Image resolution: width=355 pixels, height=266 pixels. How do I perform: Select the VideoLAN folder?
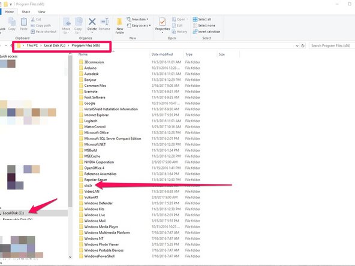92,191
